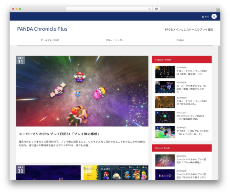Open popular post クロノ・トリガー 次元のゆがみ
The width and height of the screenshot is (230, 194).
pos(191,103)
